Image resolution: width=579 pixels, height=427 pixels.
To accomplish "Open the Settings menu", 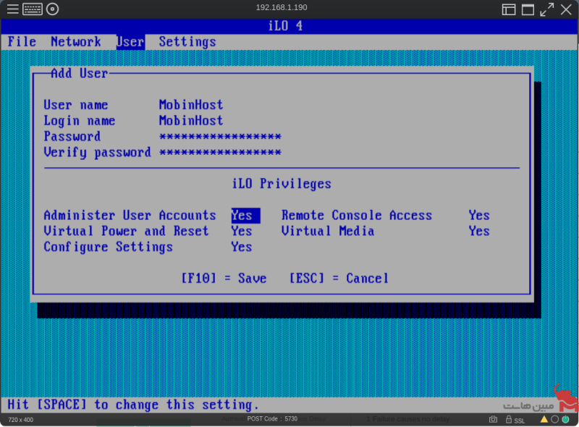I will [187, 42].
